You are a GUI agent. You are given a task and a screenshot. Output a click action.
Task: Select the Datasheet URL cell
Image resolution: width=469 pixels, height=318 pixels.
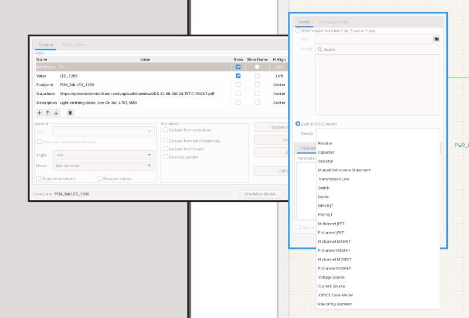click(x=145, y=94)
